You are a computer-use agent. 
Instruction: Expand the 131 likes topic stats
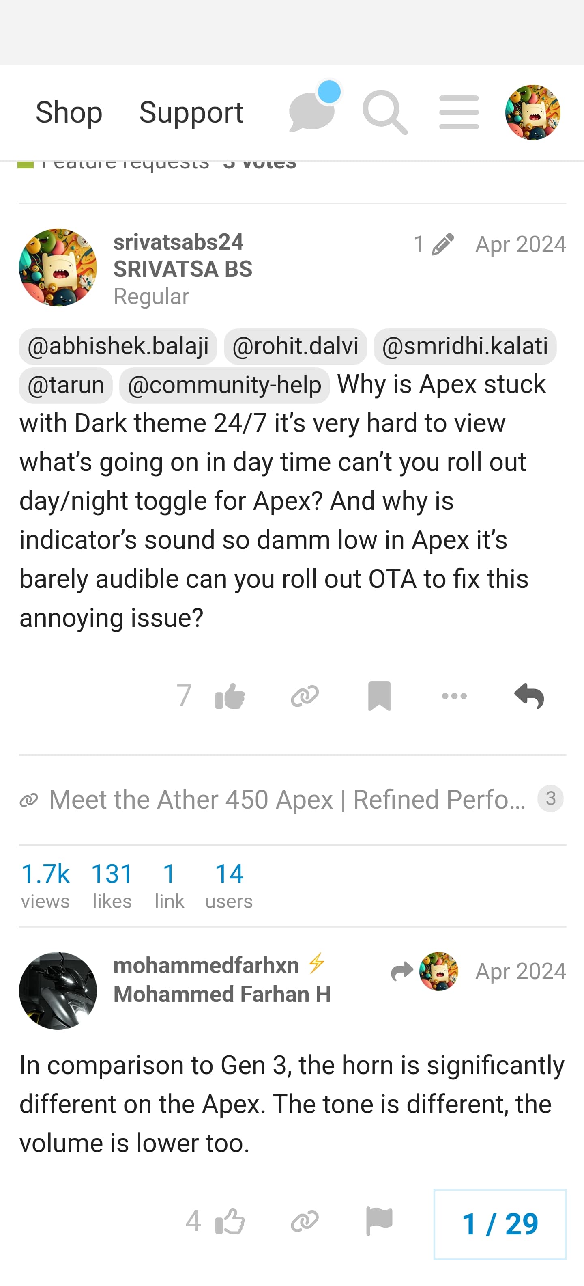coord(112,884)
